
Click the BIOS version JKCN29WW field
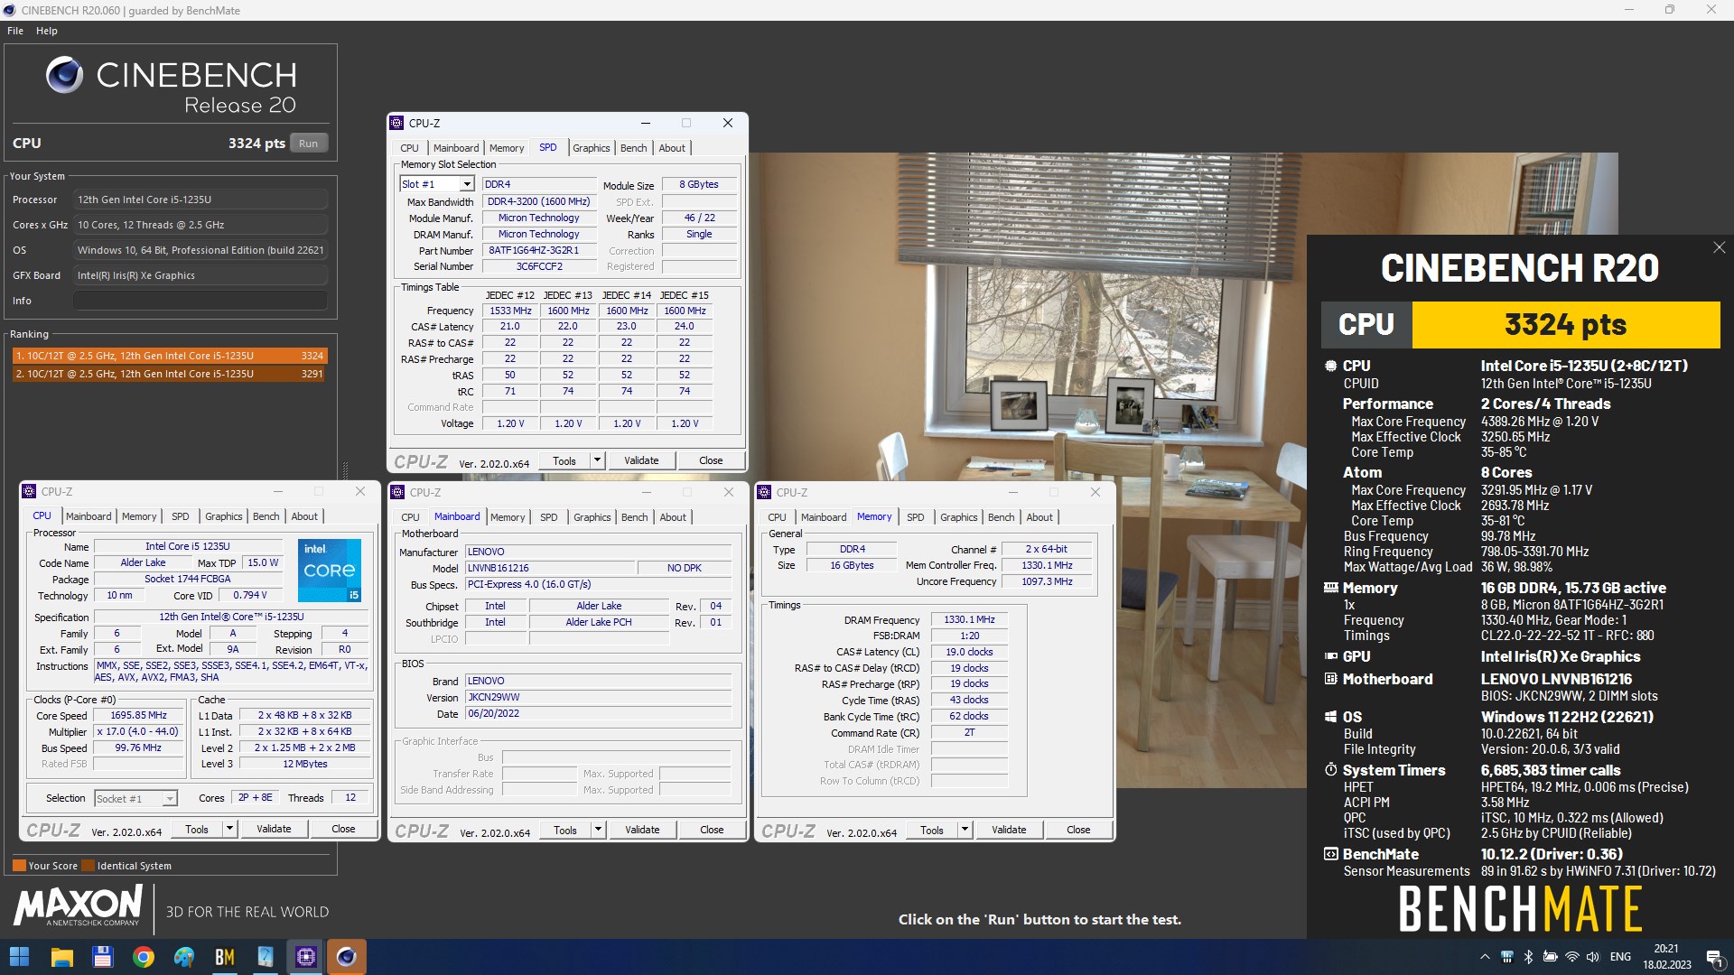[x=598, y=697]
